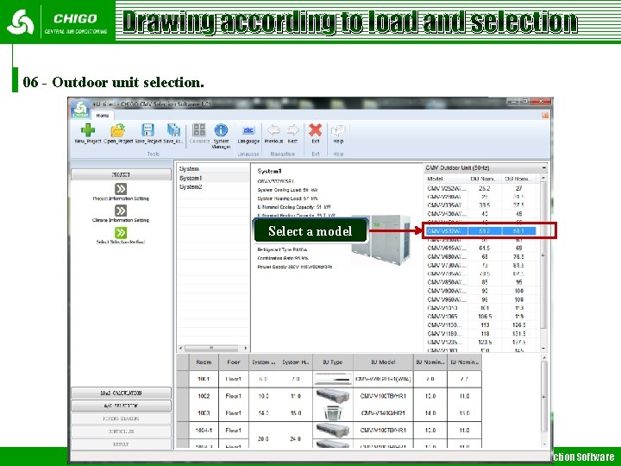Open the LOAD CALCULATION sidebar section

121,394
